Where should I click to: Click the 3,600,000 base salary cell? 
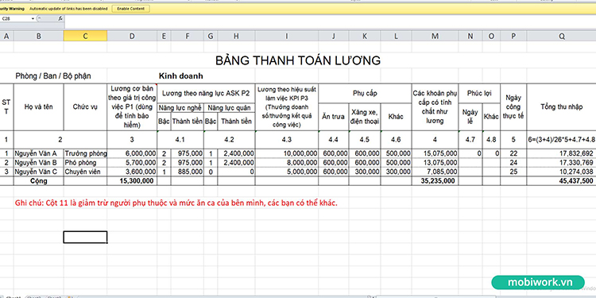[132, 172]
